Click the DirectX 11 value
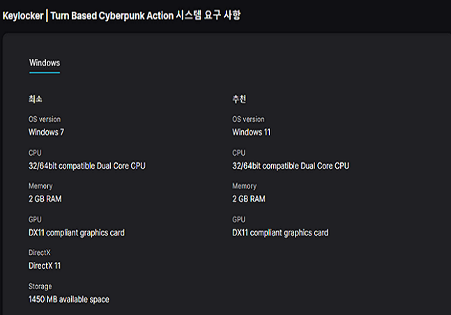 (x=45, y=266)
